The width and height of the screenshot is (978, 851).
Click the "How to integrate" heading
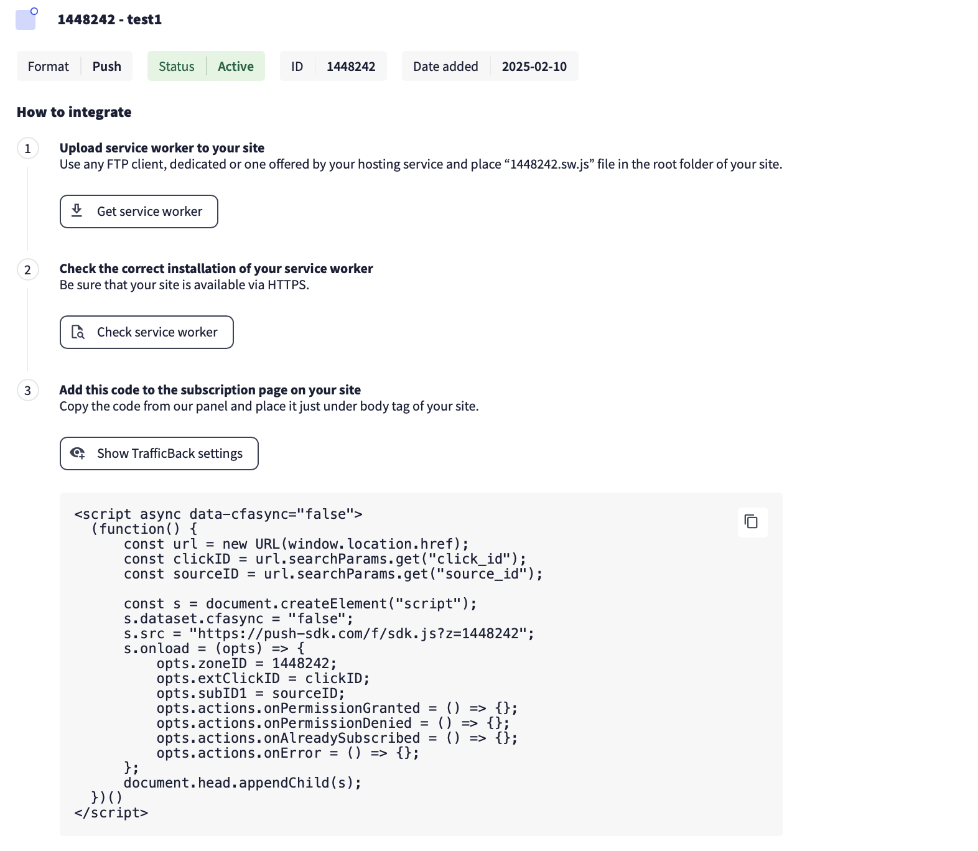[74, 112]
